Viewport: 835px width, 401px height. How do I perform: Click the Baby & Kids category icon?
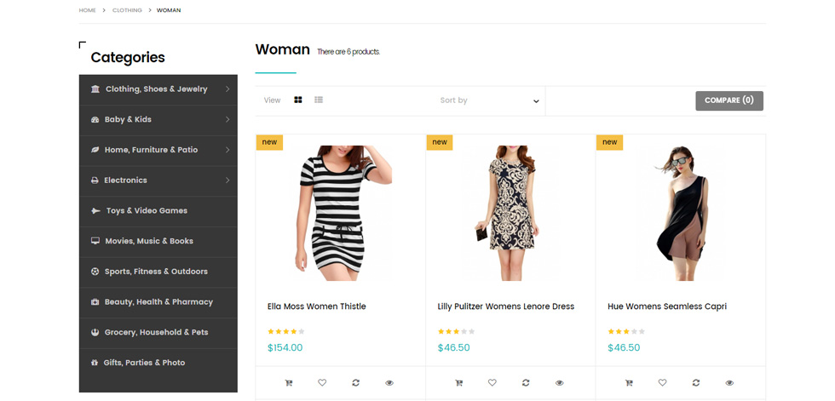click(95, 120)
